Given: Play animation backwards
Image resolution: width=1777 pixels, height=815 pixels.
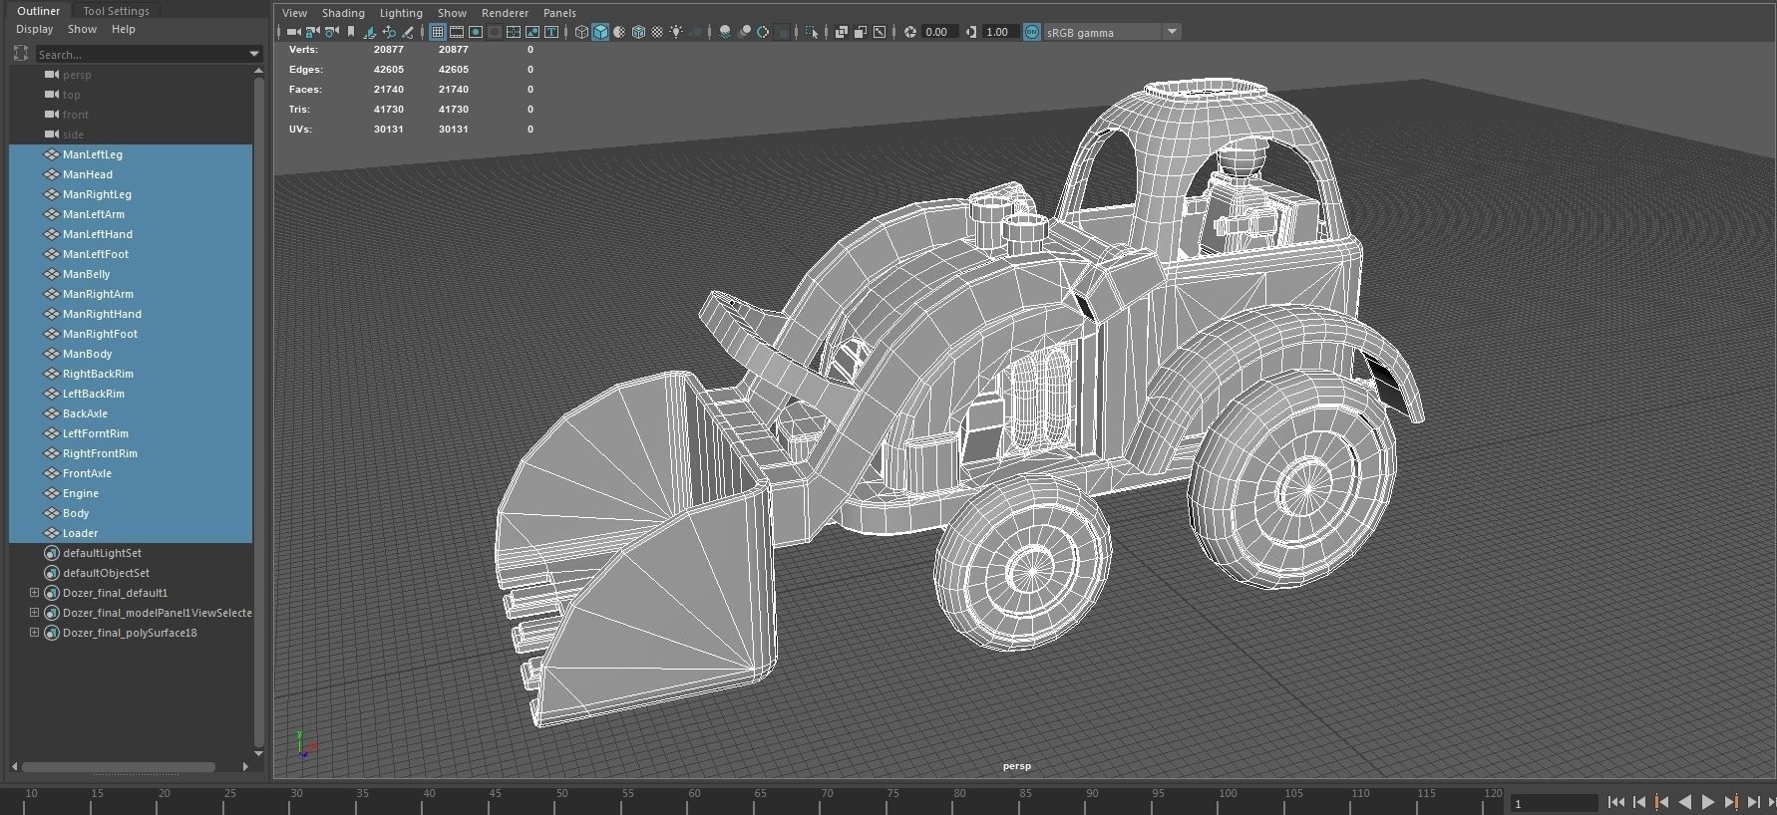Looking at the screenshot, I should point(1685,802).
